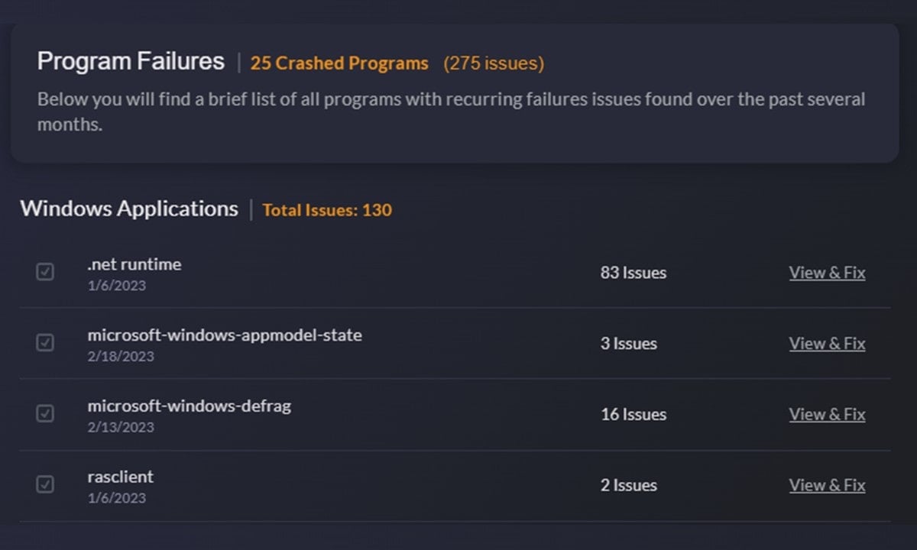Click the Program Failures heading
The width and height of the screenshot is (917, 550).
tap(131, 62)
